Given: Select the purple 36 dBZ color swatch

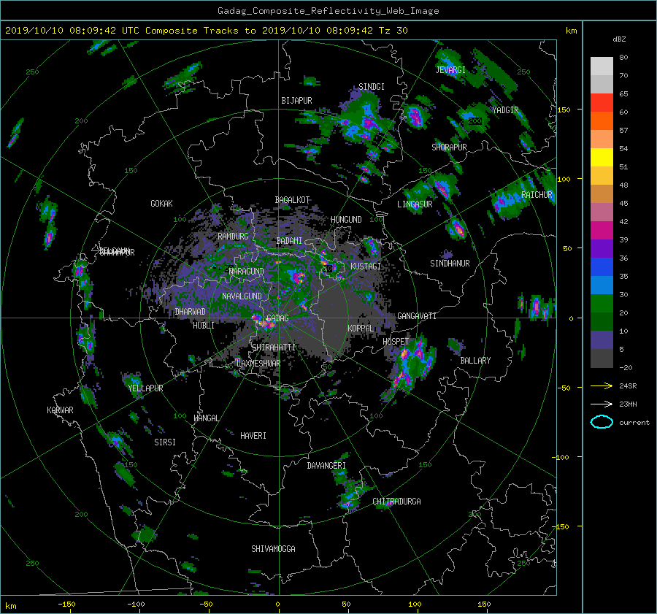Looking at the screenshot, I should point(602,248).
